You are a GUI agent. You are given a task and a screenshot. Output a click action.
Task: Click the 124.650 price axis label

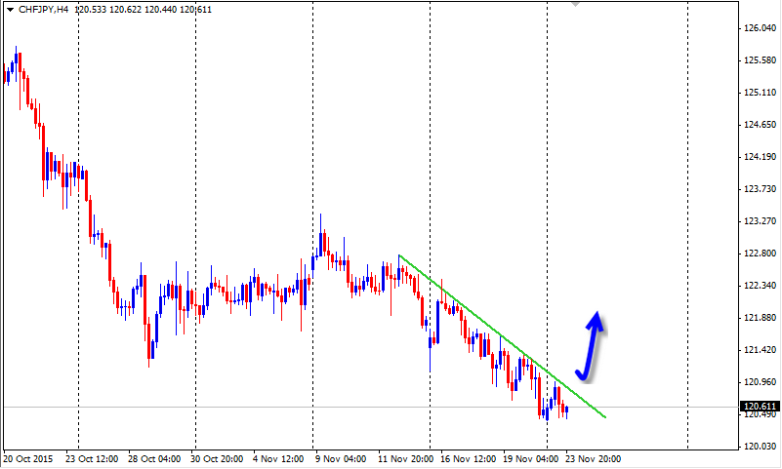point(760,125)
